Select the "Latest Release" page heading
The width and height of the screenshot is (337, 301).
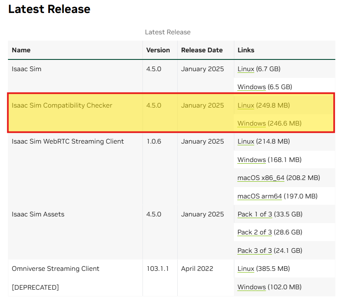49,9
